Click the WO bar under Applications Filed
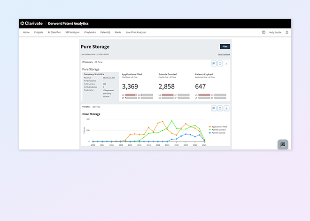This screenshot has height=221, width=310. [147, 95]
